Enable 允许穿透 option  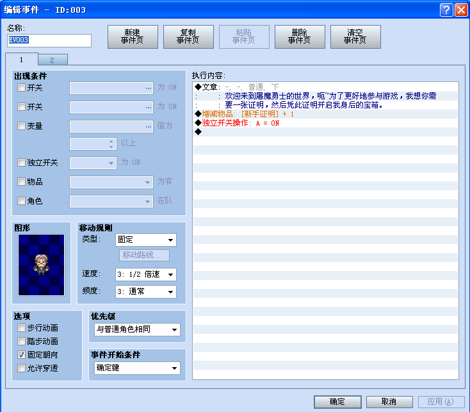21,368
